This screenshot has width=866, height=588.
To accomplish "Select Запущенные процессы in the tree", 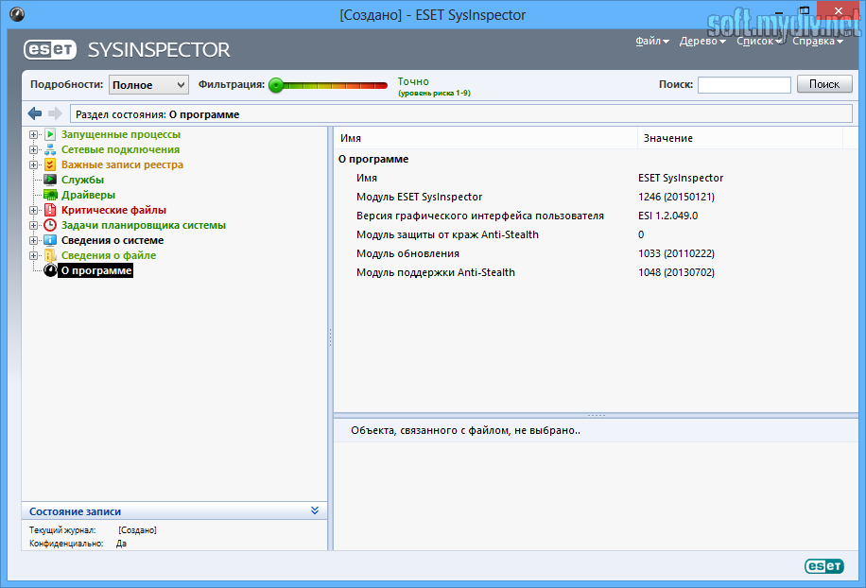I will [120, 134].
